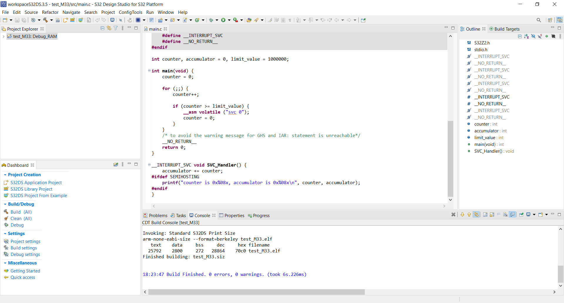
Task: Click the New file toolbar icon
Action: click(5, 20)
